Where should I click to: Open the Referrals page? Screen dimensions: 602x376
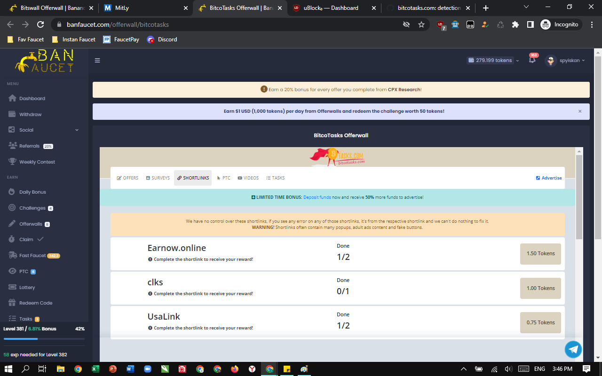pos(28,146)
